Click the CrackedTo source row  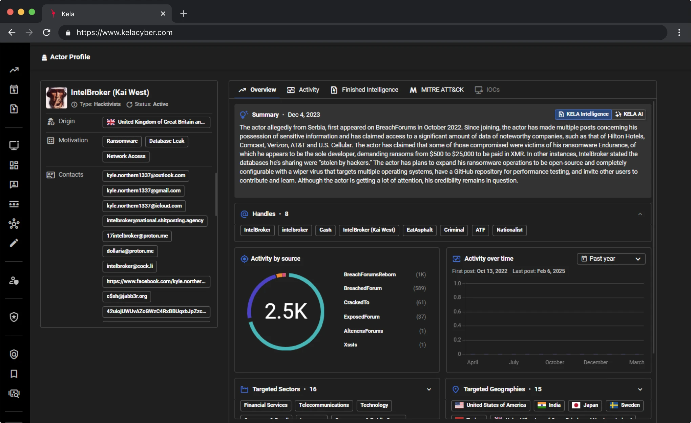click(x=384, y=302)
